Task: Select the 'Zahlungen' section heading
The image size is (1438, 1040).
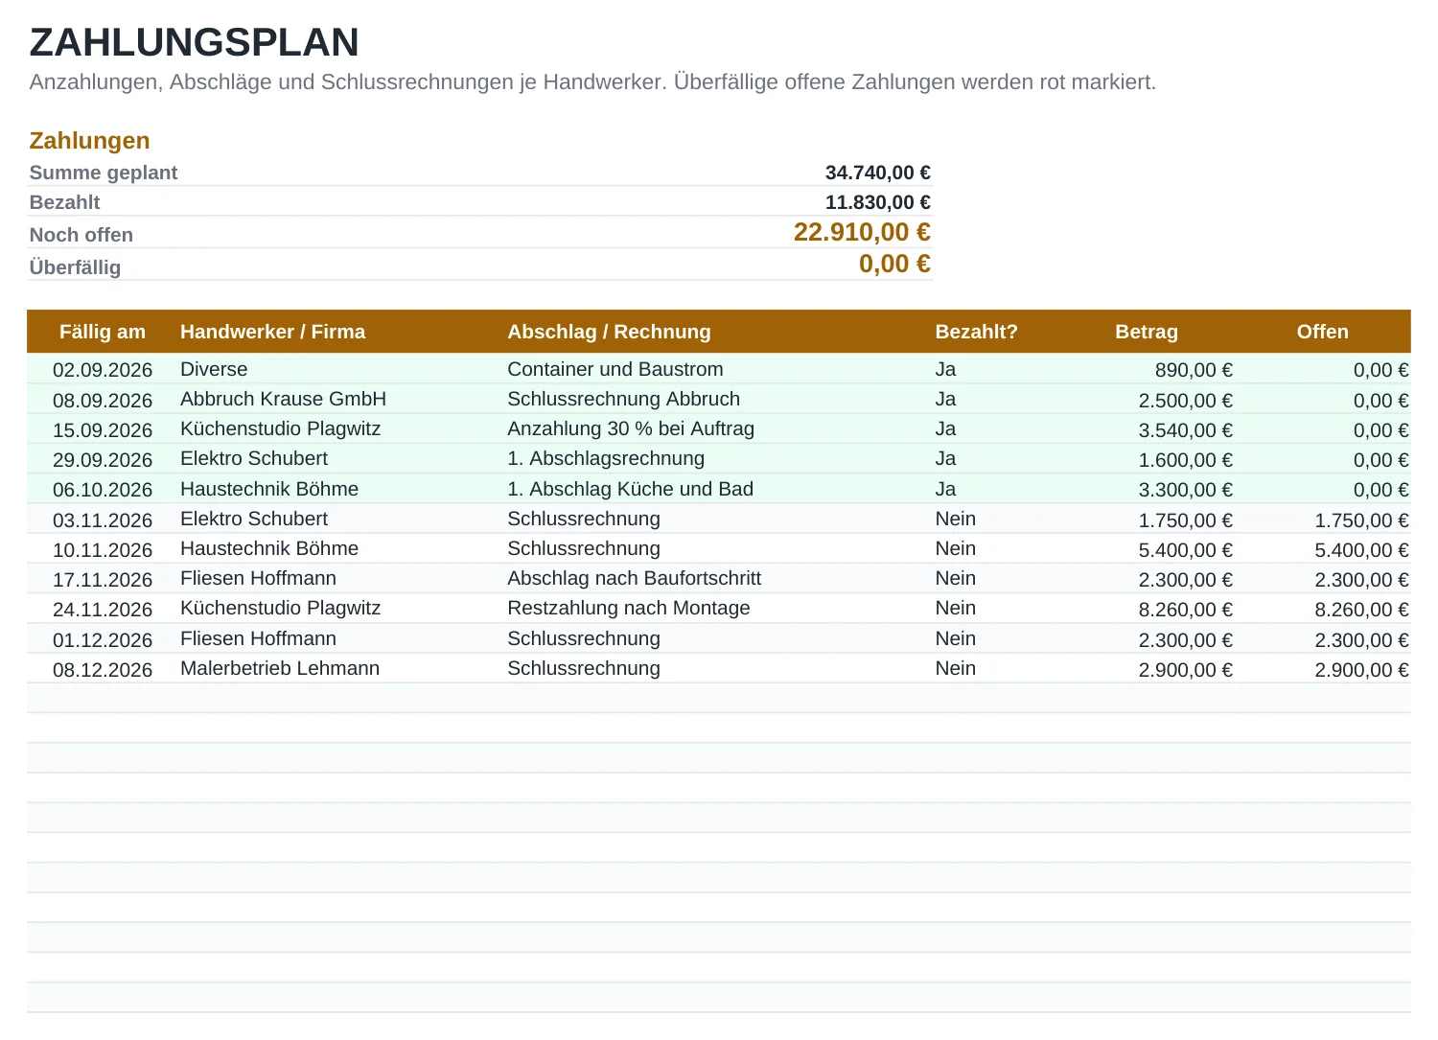Action: pyautogui.click(x=89, y=141)
